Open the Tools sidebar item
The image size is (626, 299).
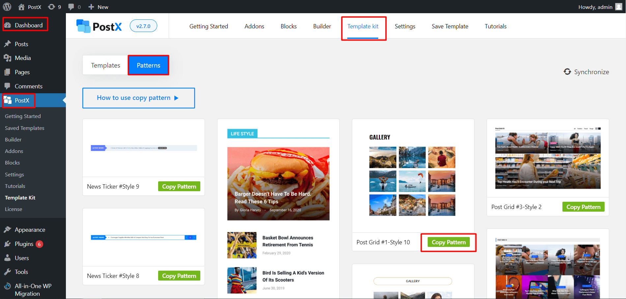21,272
